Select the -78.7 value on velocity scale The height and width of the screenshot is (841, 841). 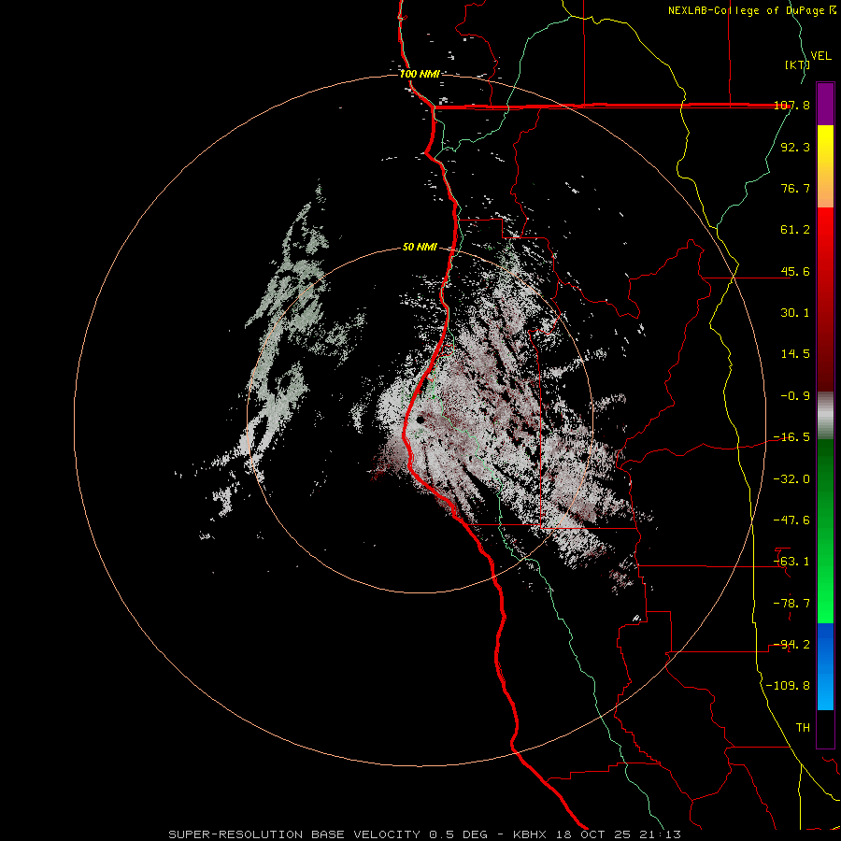[x=792, y=604]
